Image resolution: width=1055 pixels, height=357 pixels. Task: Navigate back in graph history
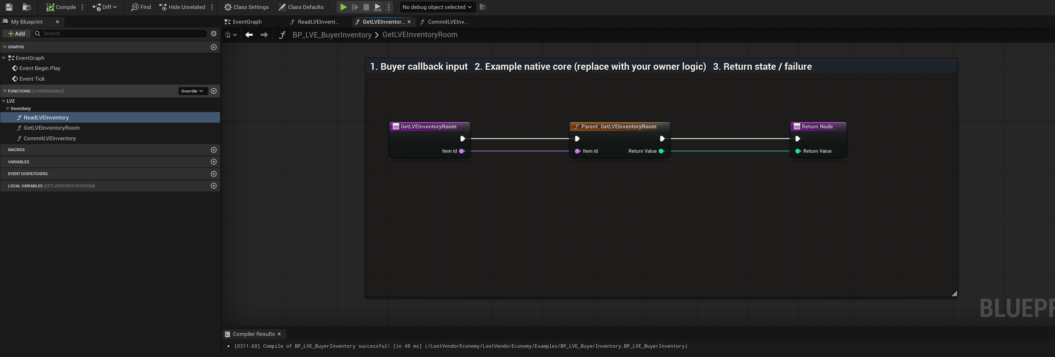point(249,35)
